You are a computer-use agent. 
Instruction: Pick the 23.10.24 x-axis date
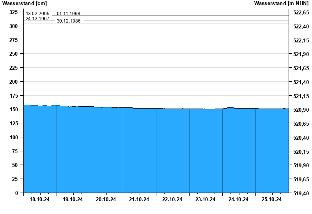click(x=206, y=200)
